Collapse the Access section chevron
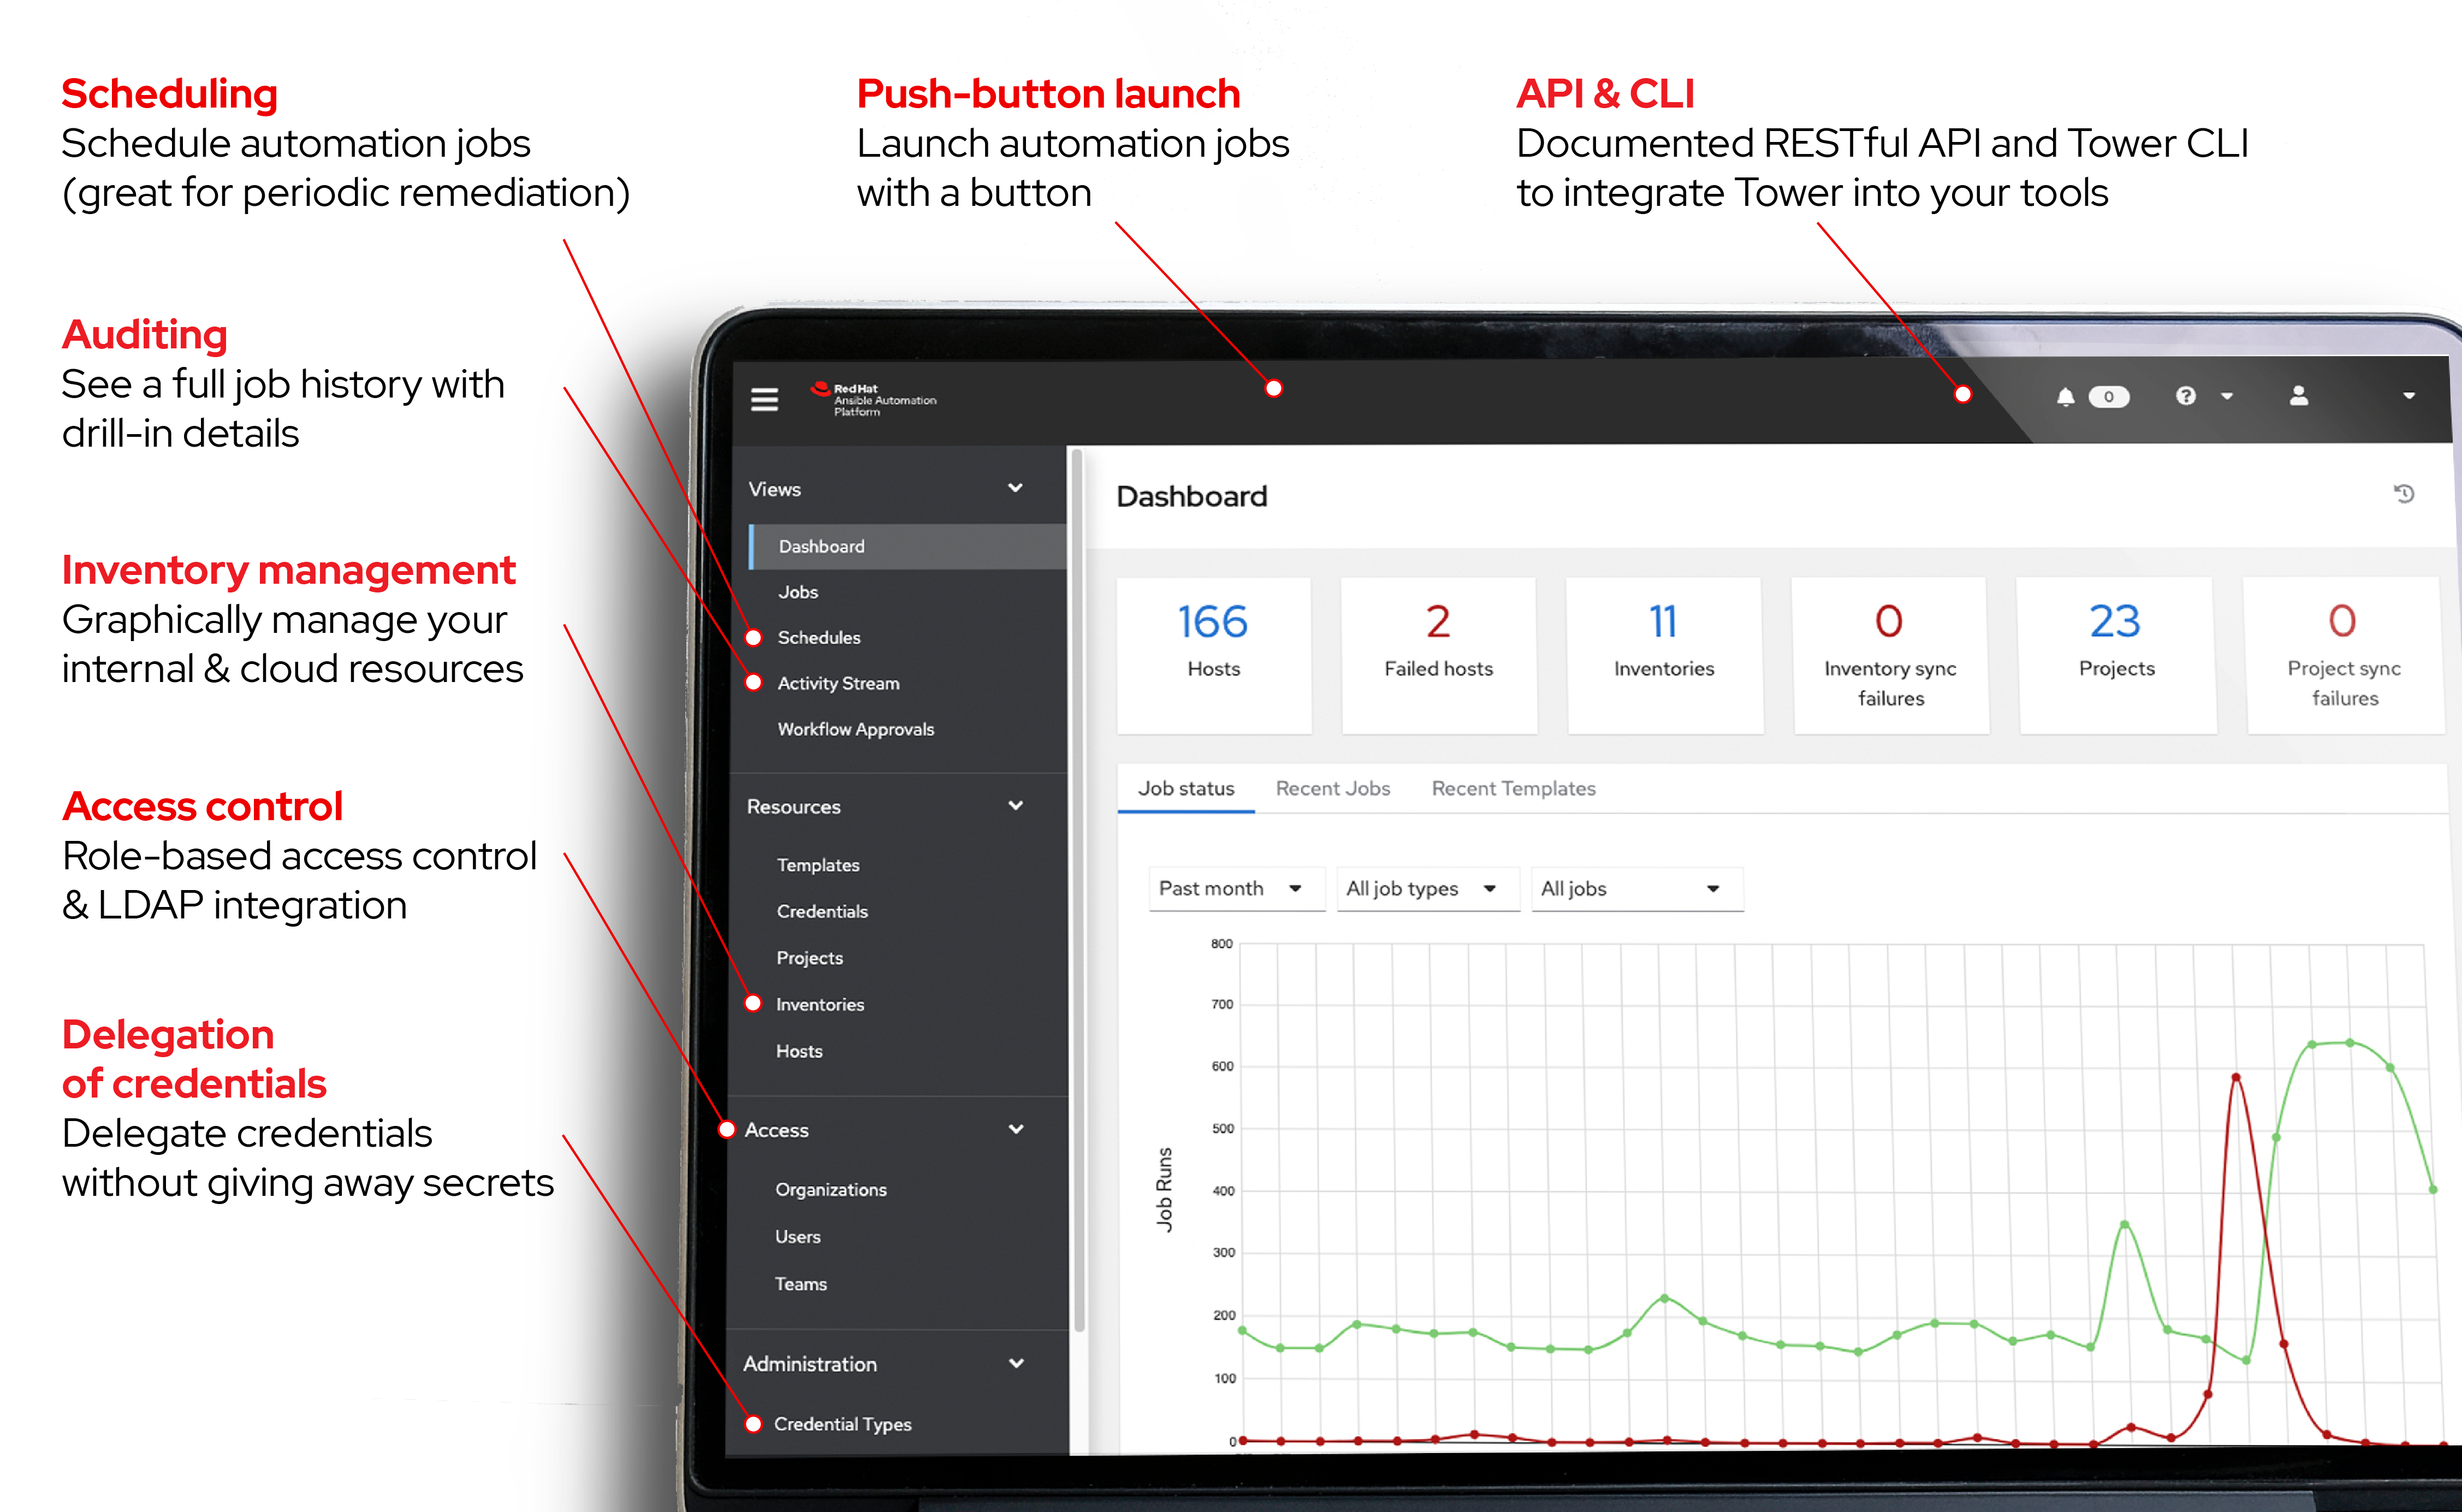Viewport: 2462px width, 1512px height. [1016, 1129]
